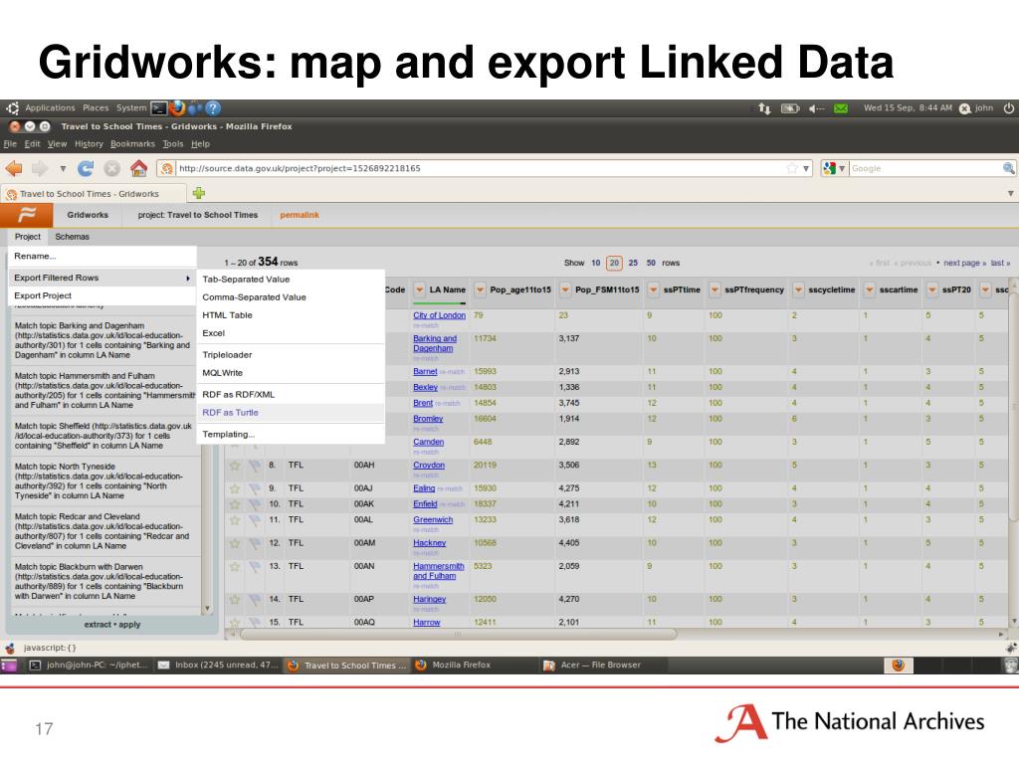Viewport: 1019px width, 764px height.
Task: Go back with the Firefox Back arrow
Action: click(x=14, y=169)
